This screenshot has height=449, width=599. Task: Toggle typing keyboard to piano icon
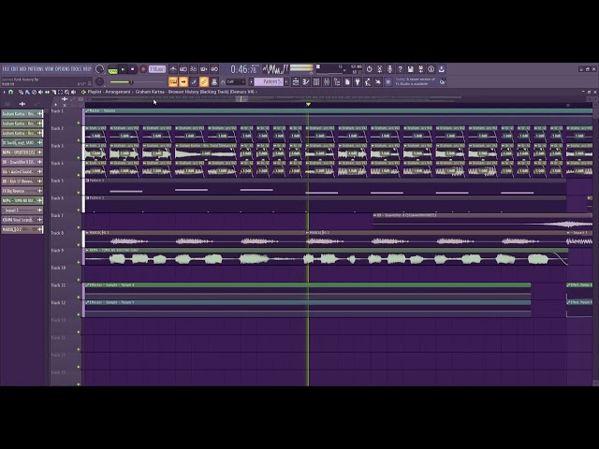tap(173, 81)
